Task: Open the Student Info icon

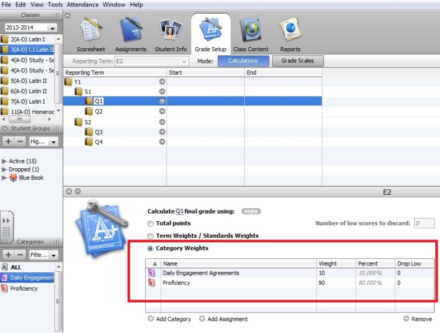Action: (x=171, y=32)
